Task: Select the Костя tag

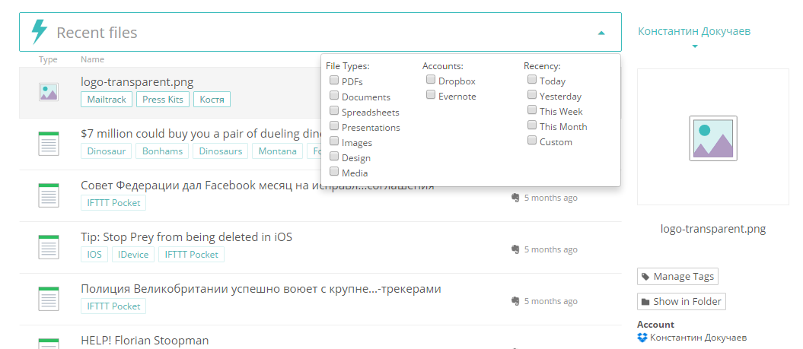Action: pyautogui.click(x=212, y=100)
